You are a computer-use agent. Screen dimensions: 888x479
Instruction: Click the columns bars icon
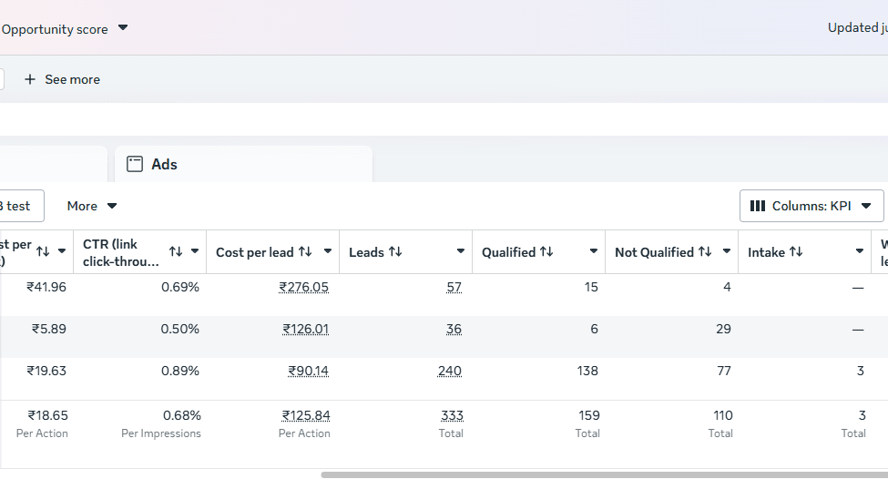757,206
